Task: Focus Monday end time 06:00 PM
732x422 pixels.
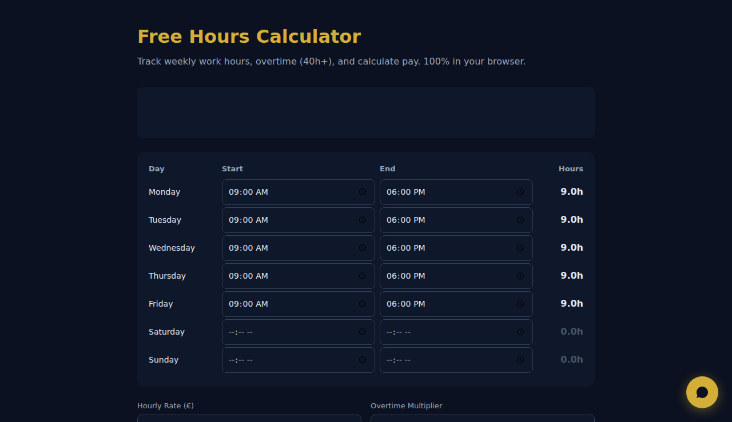Action: pos(456,192)
